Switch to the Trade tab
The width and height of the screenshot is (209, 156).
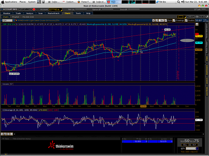point(18,13)
